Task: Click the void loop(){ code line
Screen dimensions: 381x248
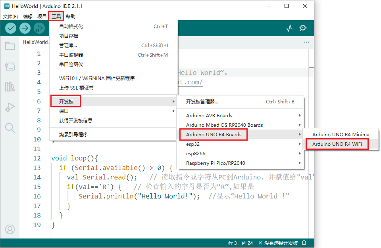Action: coord(75,158)
